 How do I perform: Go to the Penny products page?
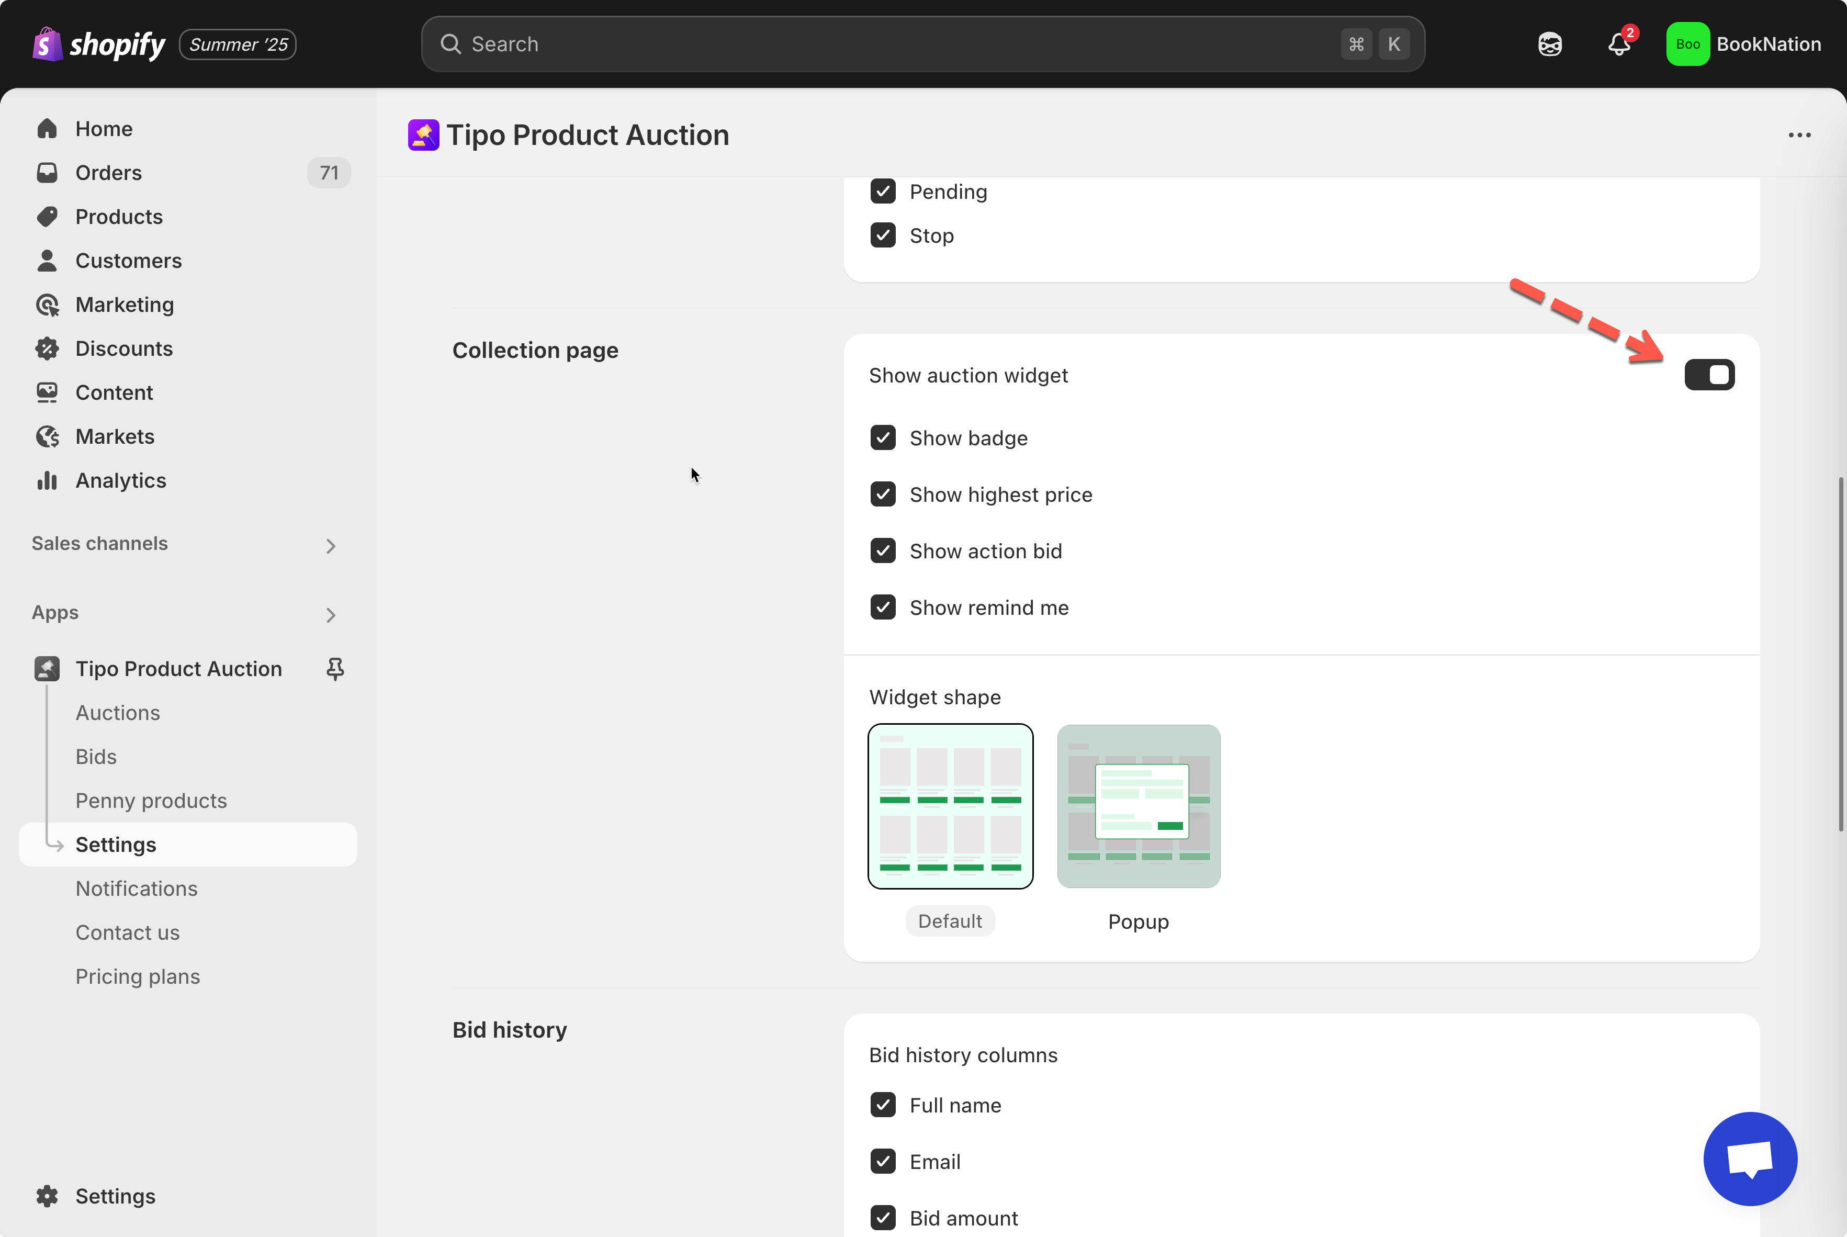pyautogui.click(x=151, y=800)
